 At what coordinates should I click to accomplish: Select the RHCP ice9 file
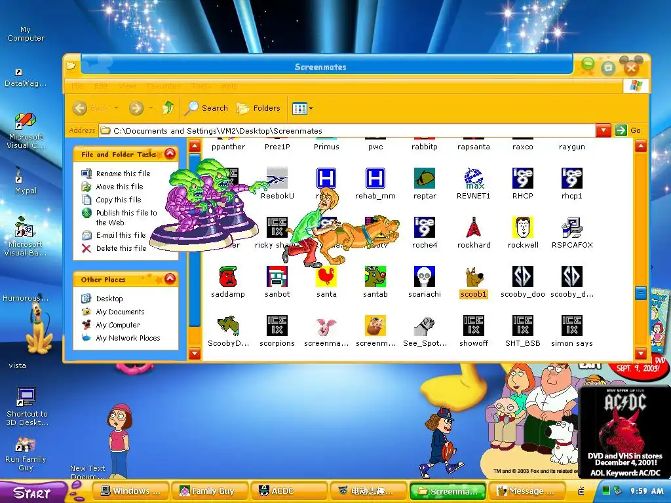coord(523,178)
